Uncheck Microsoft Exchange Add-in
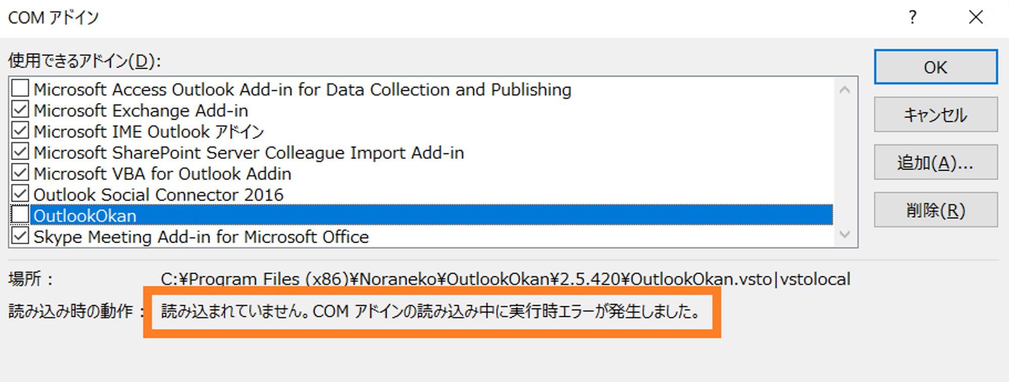Screen dimensions: 1009x382 (20, 110)
